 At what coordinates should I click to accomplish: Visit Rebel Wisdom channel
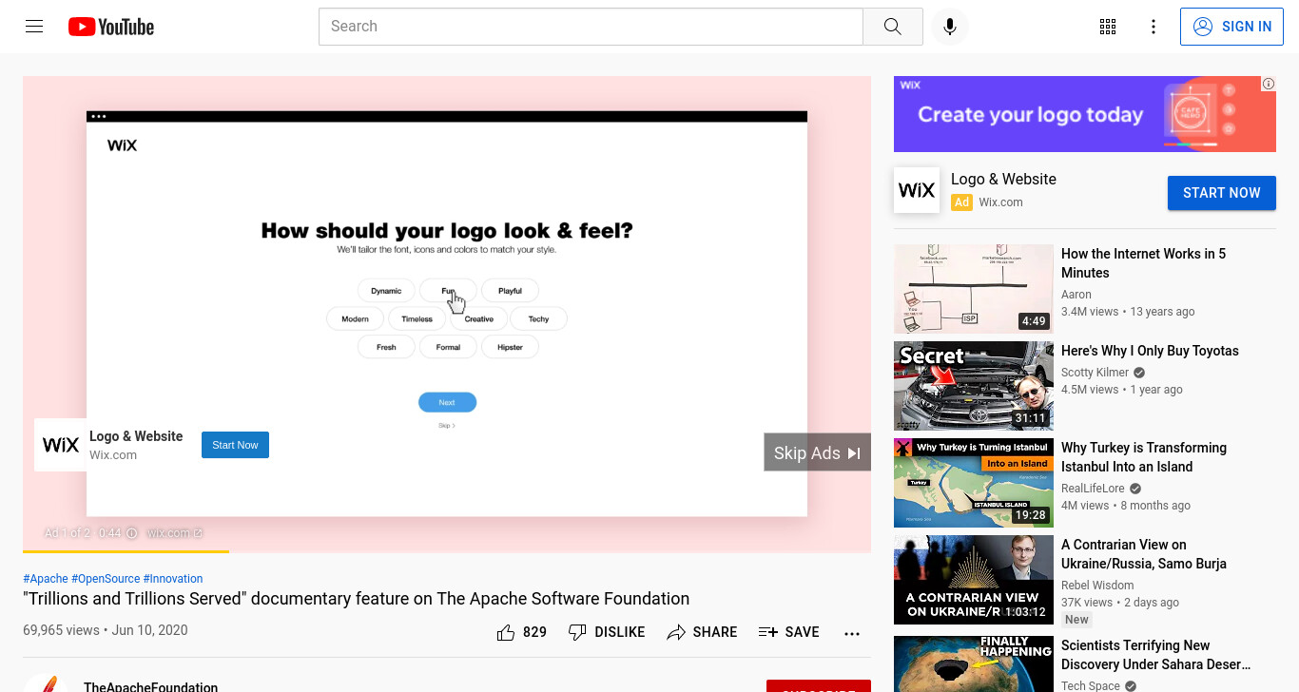1097,586
